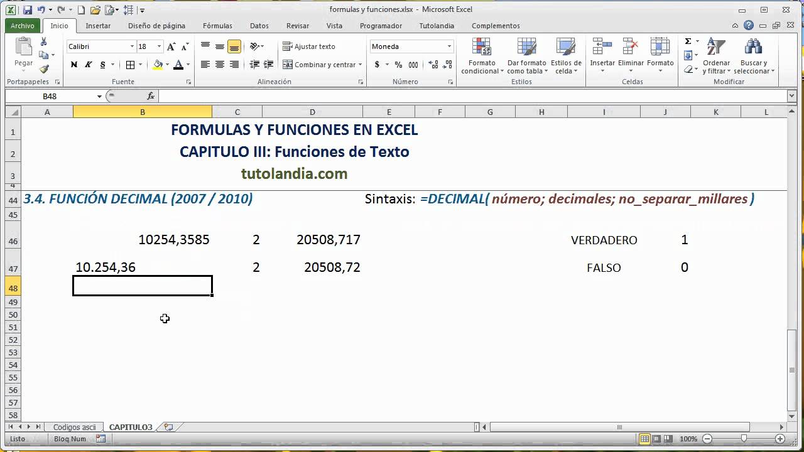
Task: Open Formato condicional menu
Action: [x=482, y=56]
